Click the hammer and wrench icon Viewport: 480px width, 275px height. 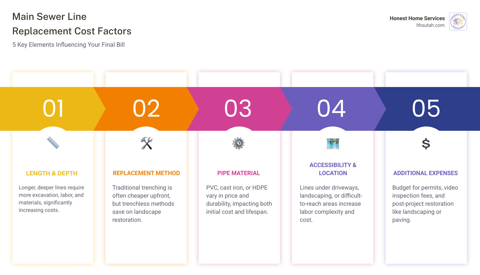[146, 143]
